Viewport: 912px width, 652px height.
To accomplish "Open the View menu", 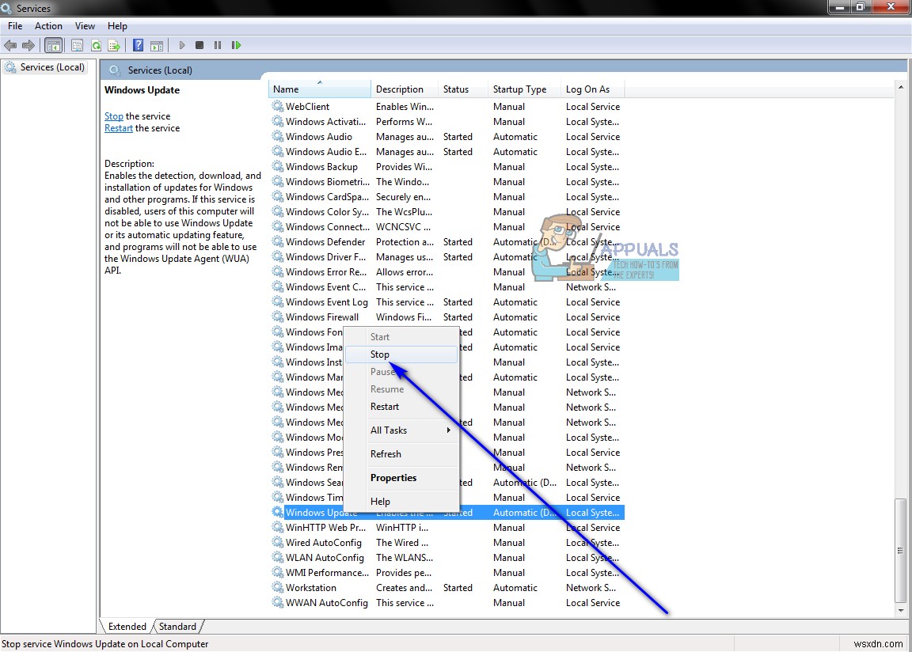I will pos(85,25).
